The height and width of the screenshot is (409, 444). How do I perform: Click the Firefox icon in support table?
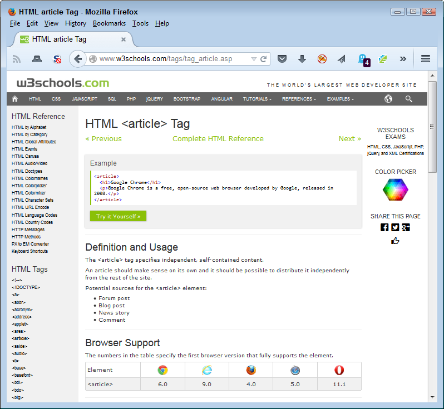(x=251, y=370)
